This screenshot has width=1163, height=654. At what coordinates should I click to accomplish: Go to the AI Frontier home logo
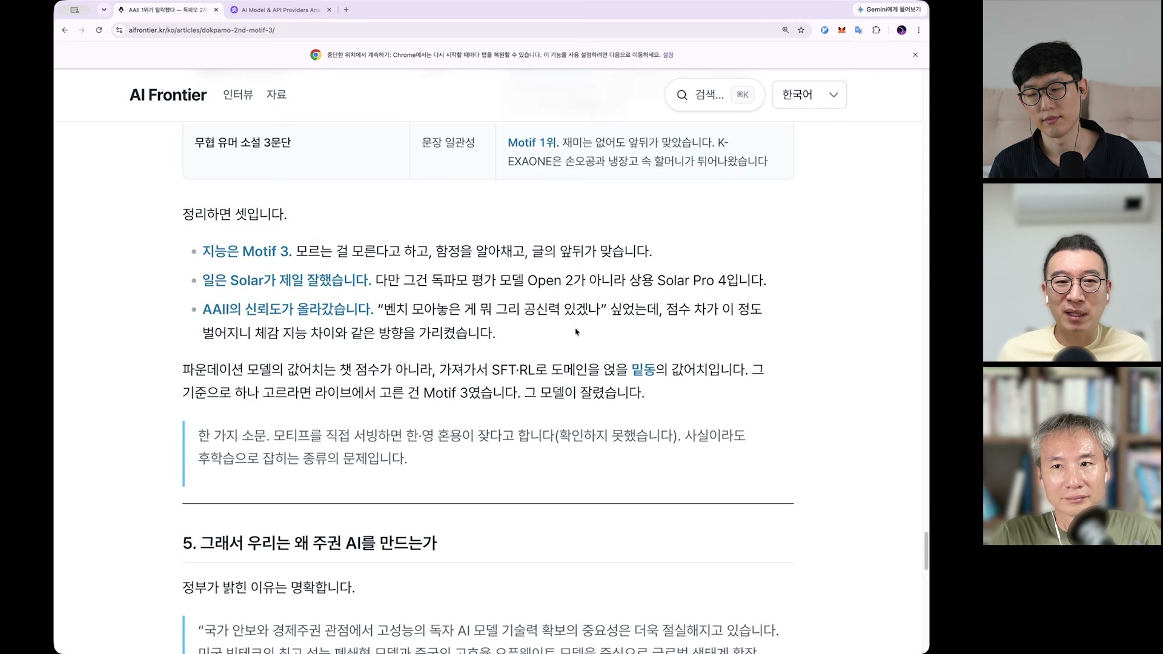tap(168, 95)
